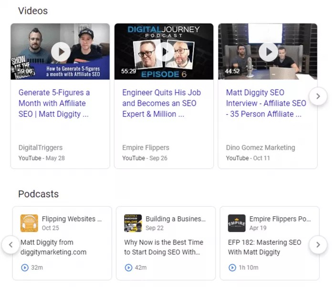Show next podcasts with the right chevron
The image size is (334, 287).
[x=318, y=245]
